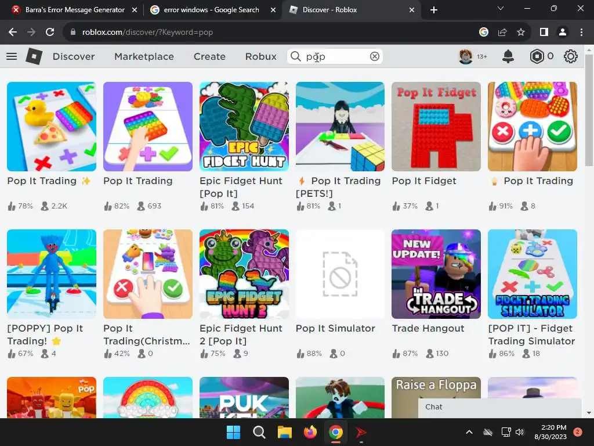Screen dimensions: 594x446
Task: Open Raise a Floppa game thumbnail
Action: pyautogui.click(x=436, y=397)
